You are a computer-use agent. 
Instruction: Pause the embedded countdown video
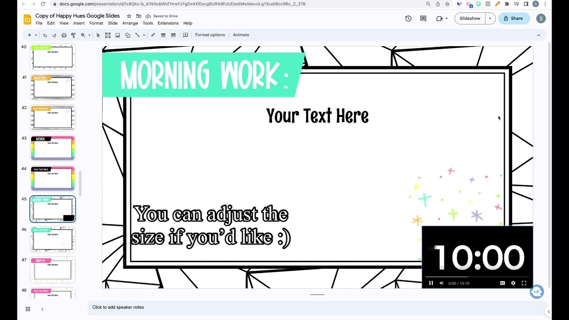click(x=431, y=283)
